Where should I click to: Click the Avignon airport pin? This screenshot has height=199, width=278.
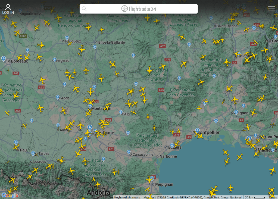pos(236,112)
